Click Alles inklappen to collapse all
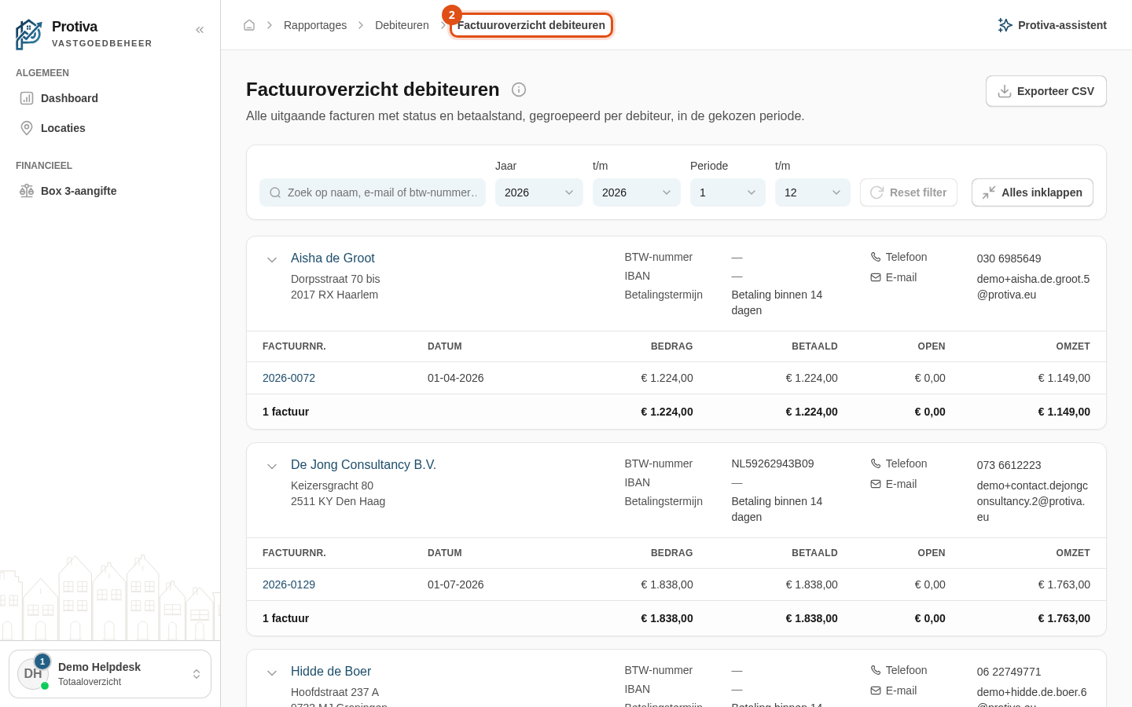Image resolution: width=1132 pixels, height=707 pixels. coord(1032,192)
